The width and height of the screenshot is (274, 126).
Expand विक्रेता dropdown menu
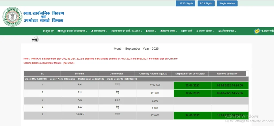pyautogui.click(x=151, y=31)
